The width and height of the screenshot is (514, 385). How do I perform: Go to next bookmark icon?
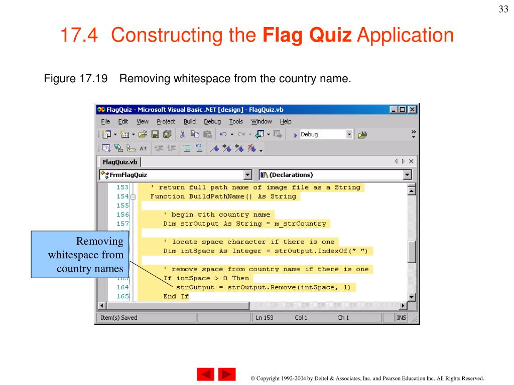click(227, 148)
